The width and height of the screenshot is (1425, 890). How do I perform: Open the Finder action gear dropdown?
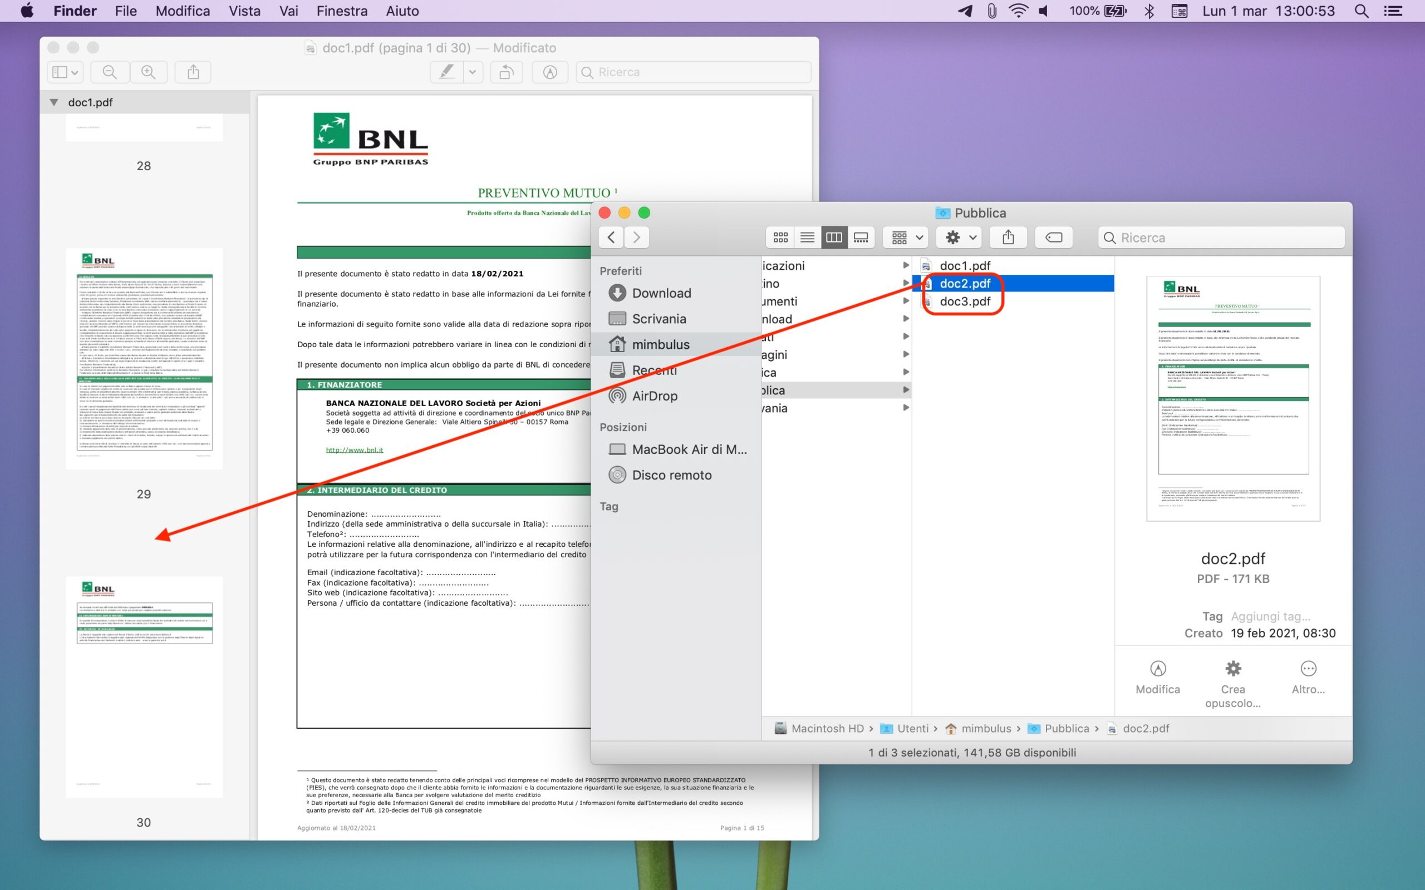(x=960, y=237)
